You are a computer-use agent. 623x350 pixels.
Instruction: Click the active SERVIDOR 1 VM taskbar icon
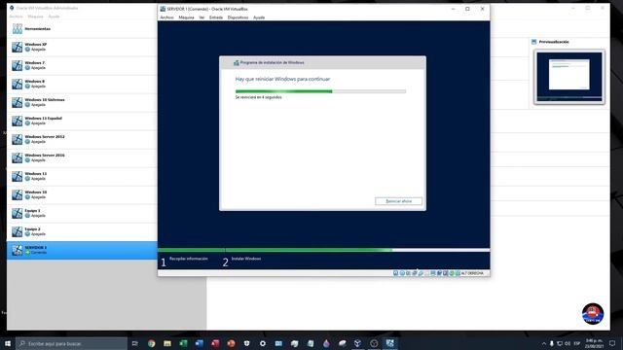pos(389,343)
